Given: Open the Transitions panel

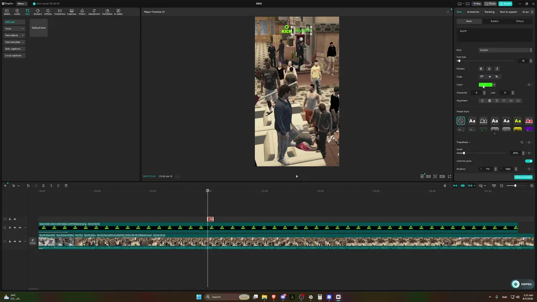Looking at the screenshot, I should (x=60, y=12).
